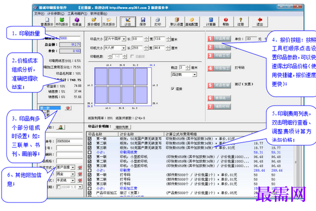Expand the 牛皮纸 packaging dropdown

73,180
